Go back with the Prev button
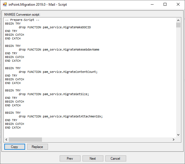185x164 pixels. click(70, 159)
